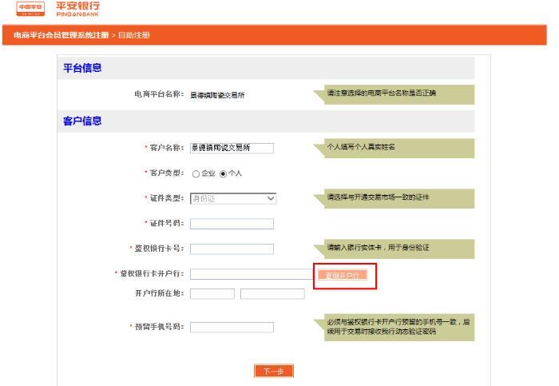
Task: Select the 个人 customer type radio button
Action: click(x=223, y=173)
